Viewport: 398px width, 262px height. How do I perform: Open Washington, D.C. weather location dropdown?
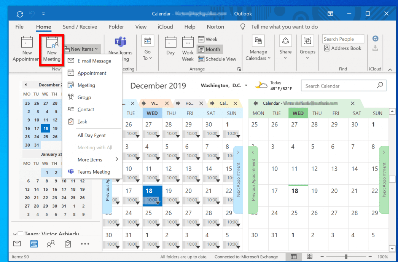tap(246, 86)
